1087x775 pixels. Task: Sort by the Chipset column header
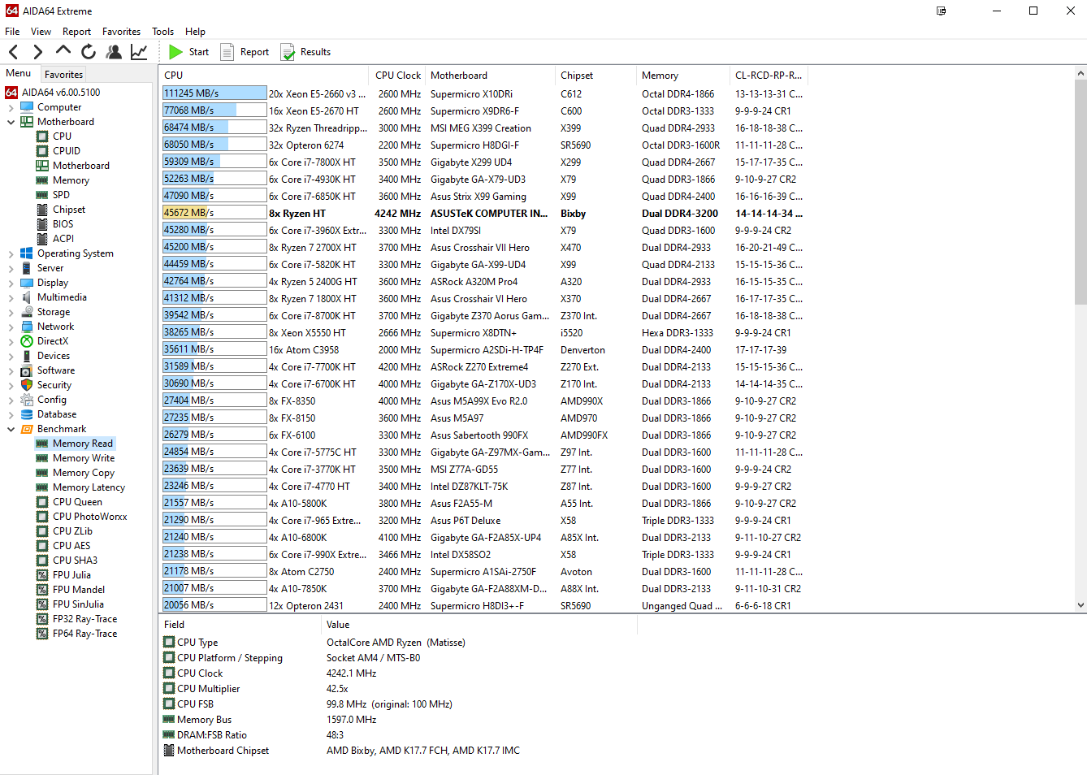click(596, 76)
